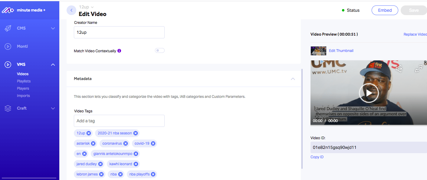Click the Embed button
Screen dimensions: 427x180
point(385,10)
